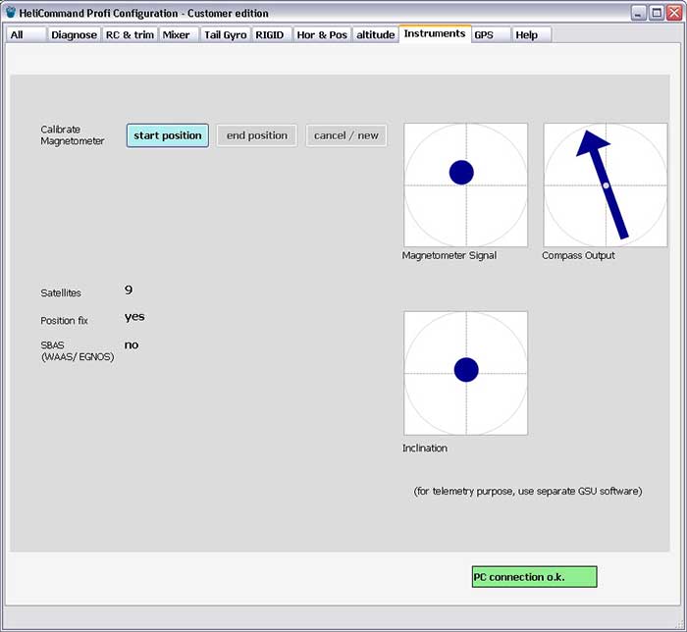Click the Calibrate Magnetometer label
687x632 pixels.
click(x=73, y=135)
